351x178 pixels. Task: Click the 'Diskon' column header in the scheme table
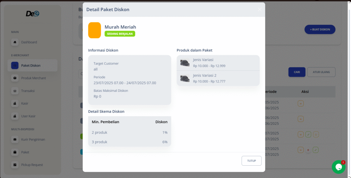(x=161, y=122)
